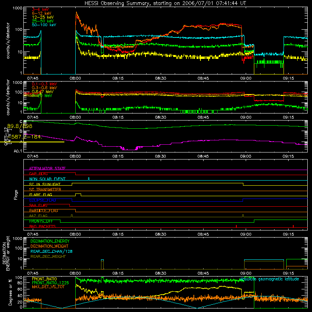
Task: Click the REAR_DEC_WEIGHT legend label
Action: (x=48, y=257)
